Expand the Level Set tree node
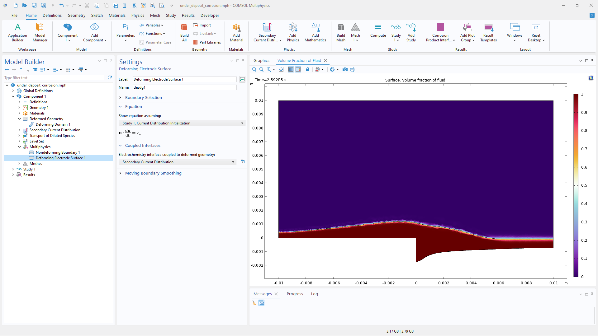The width and height of the screenshot is (598, 336). (x=19, y=141)
